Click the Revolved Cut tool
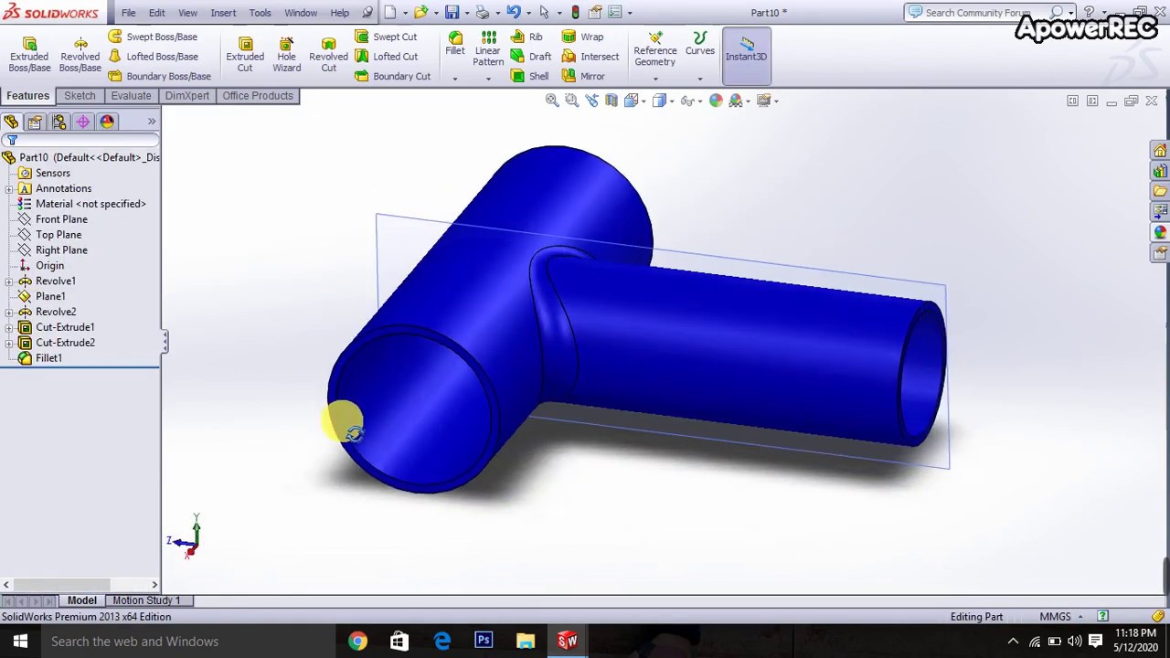 328,55
